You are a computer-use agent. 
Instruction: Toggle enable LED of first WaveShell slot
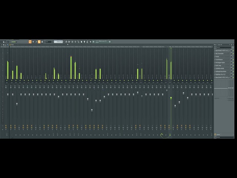coord(233,51)
